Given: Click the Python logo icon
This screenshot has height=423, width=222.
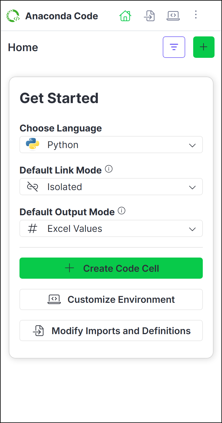Looking at the screenshot, I should click(x=33, y=145).
